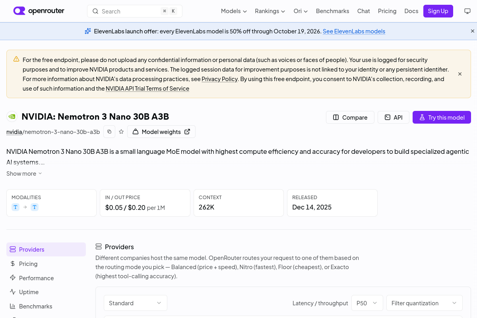The width and height of the screenshot is (477, 318).
Task: Toggle the display theme monitor icon
Action: click(467, 11)
